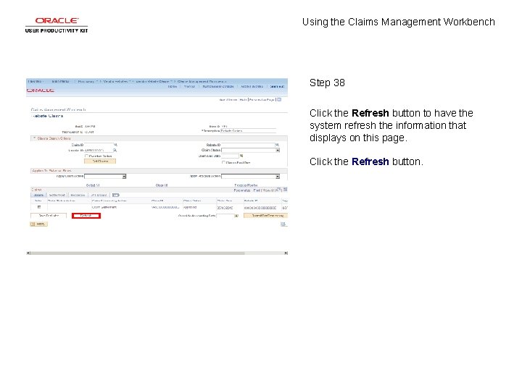Screen dimensions: 522x391
Task: Click the page icon next to Personalize Page
Action: [279, 99]
